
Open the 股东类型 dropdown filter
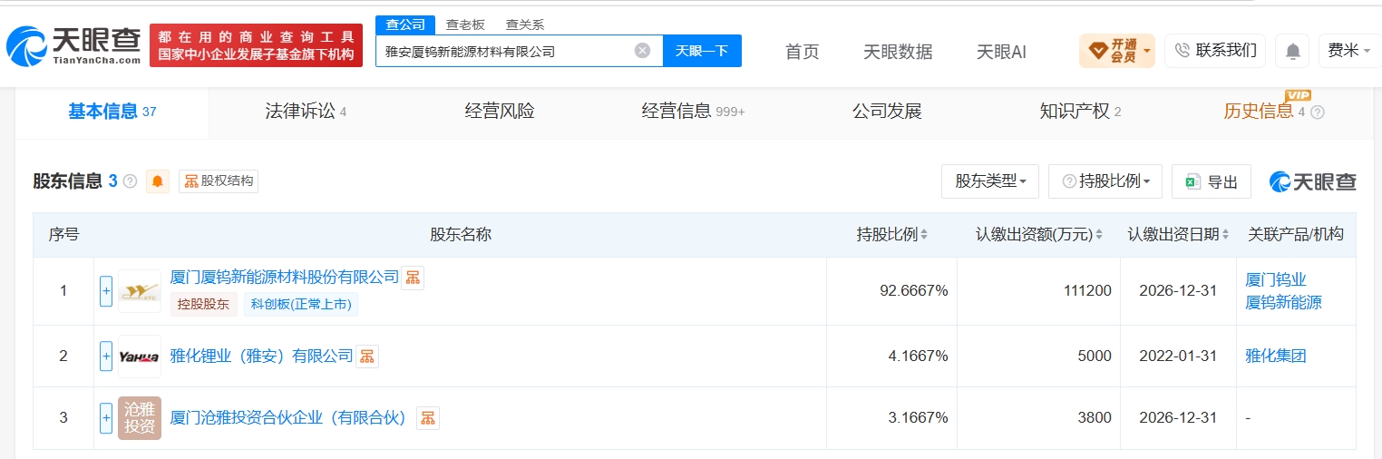[x=990, y=181]
